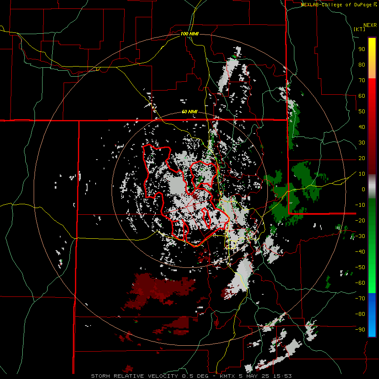
Task: Click the 100 NMI range ring label
Action: 189,34
